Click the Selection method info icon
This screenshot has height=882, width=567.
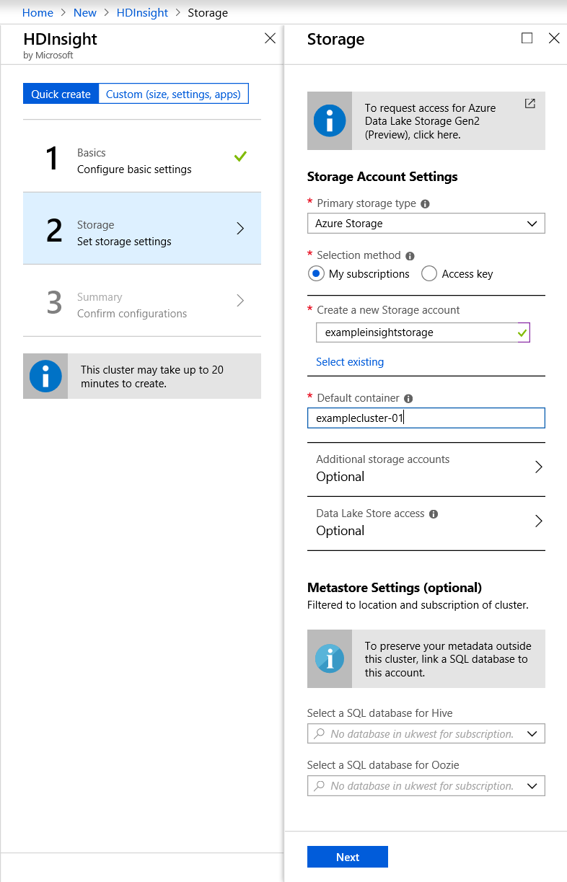[410, 256]
